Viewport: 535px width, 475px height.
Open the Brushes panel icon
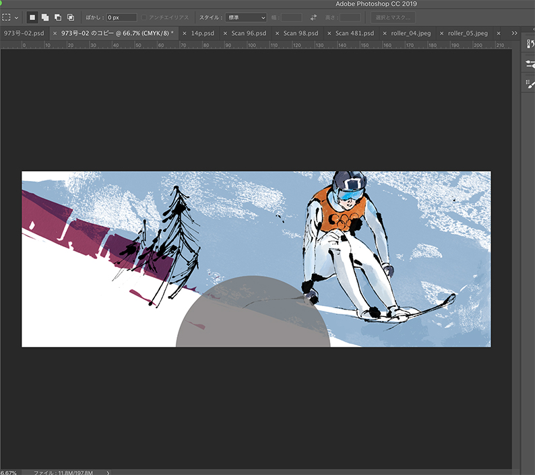pyautogui.click(x=530, y=83)
